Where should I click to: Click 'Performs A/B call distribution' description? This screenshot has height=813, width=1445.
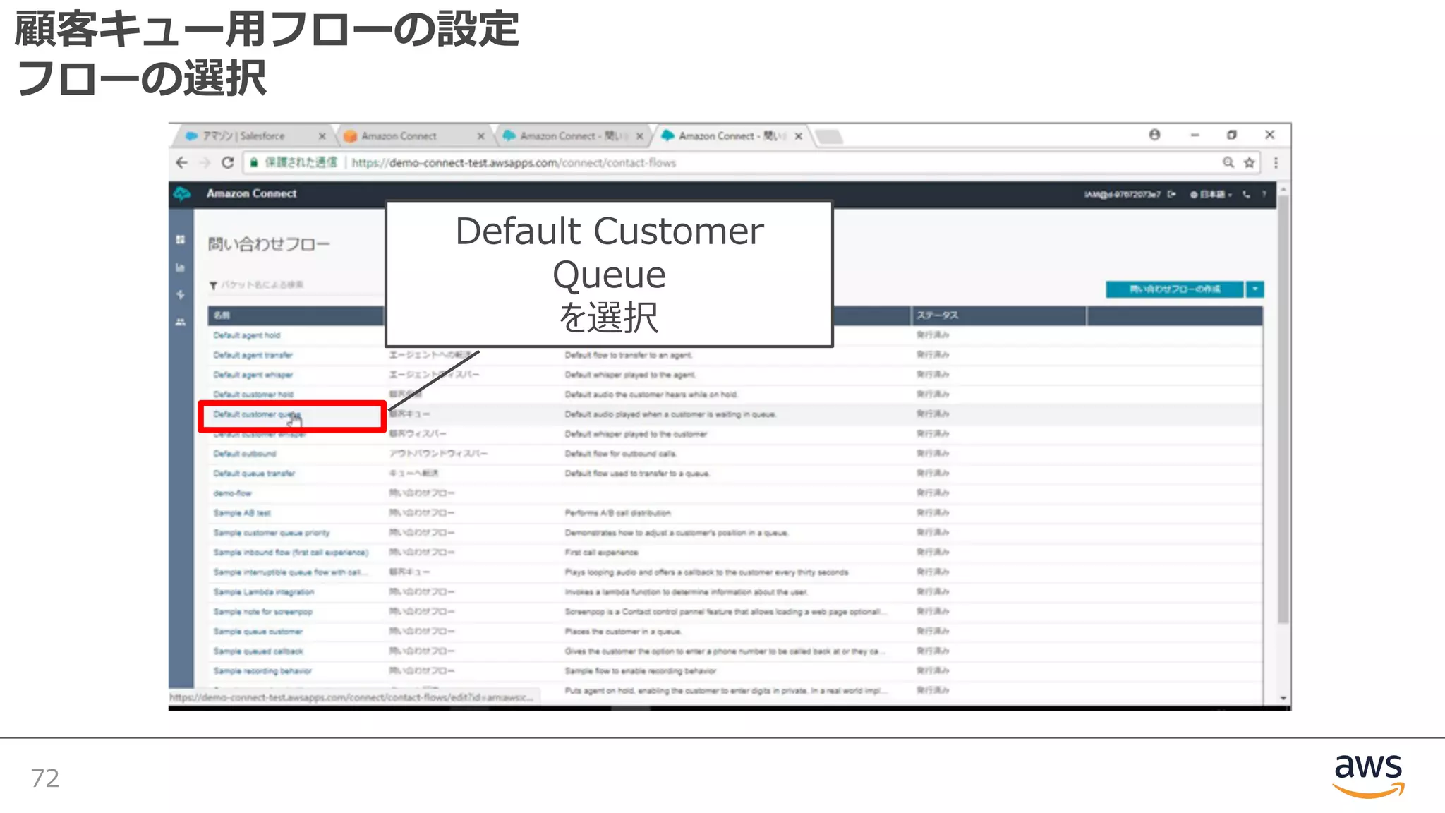pos(617,513)
